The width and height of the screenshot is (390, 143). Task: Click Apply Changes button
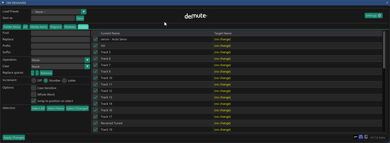(x=14, y=138)
